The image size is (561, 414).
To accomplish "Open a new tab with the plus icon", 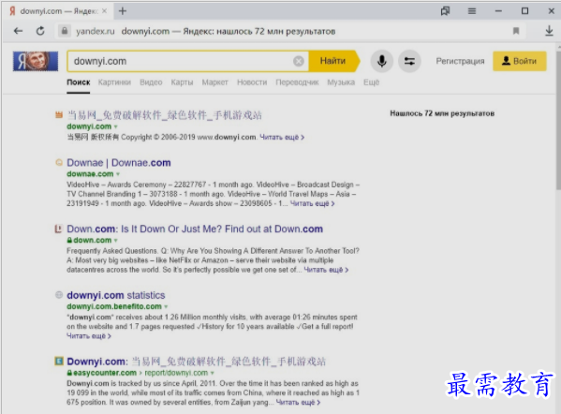I will (x=123, y=11).
